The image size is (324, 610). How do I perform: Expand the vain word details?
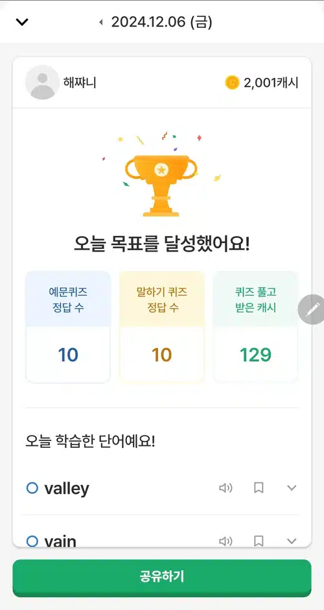pos(292,541)
